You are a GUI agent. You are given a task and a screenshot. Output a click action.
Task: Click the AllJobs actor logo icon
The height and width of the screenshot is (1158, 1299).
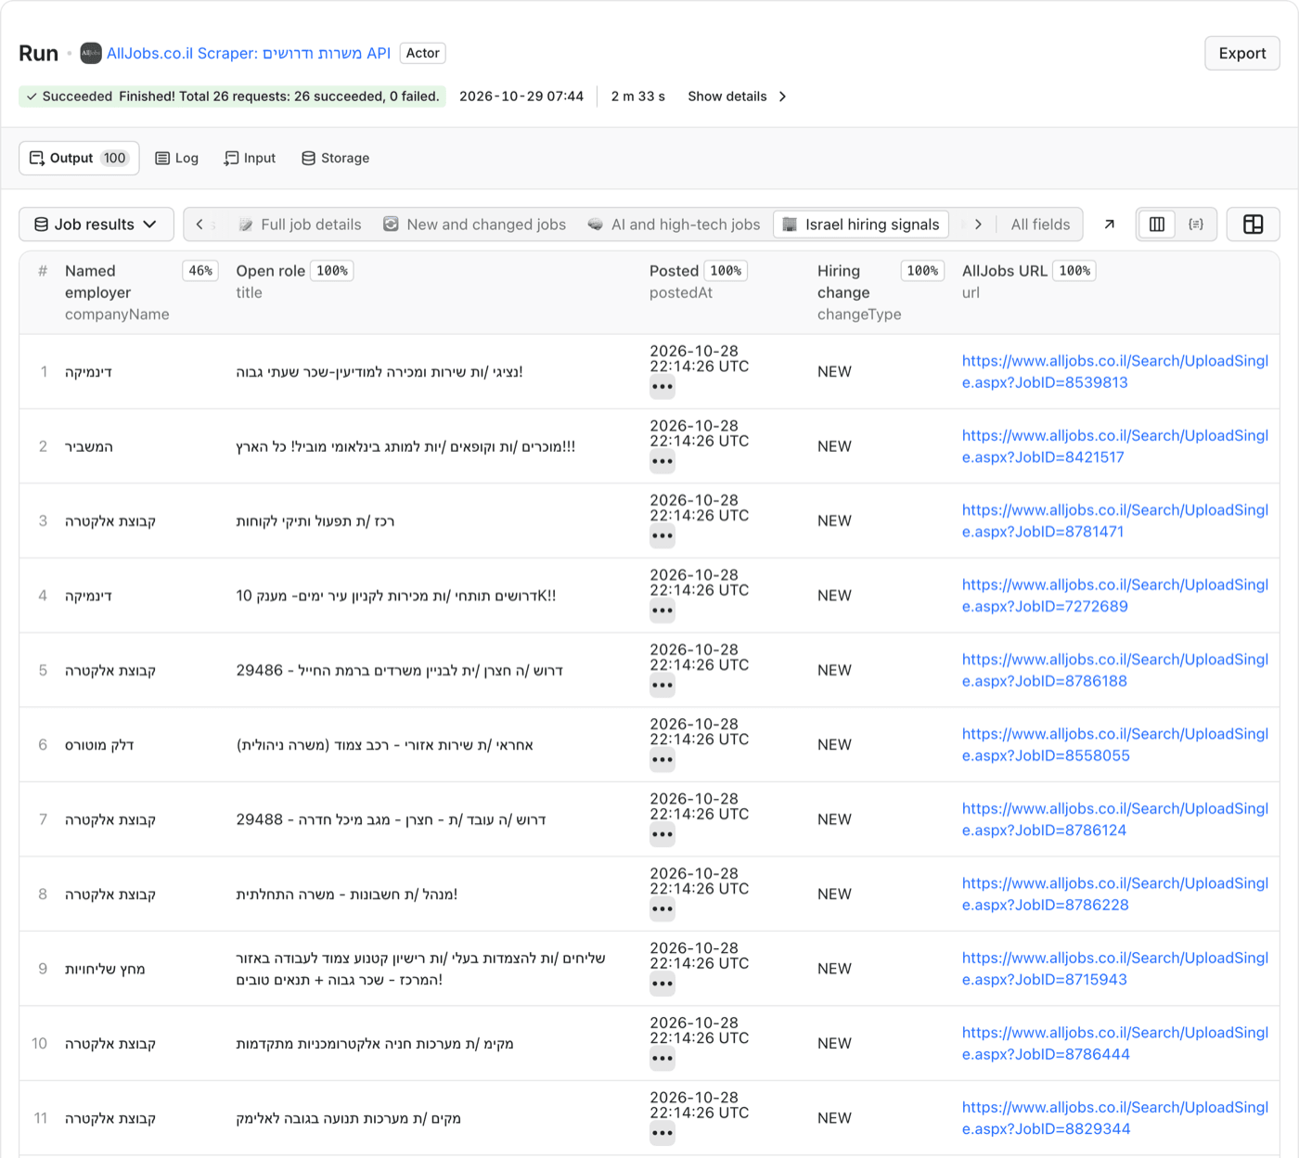point(91,53)
